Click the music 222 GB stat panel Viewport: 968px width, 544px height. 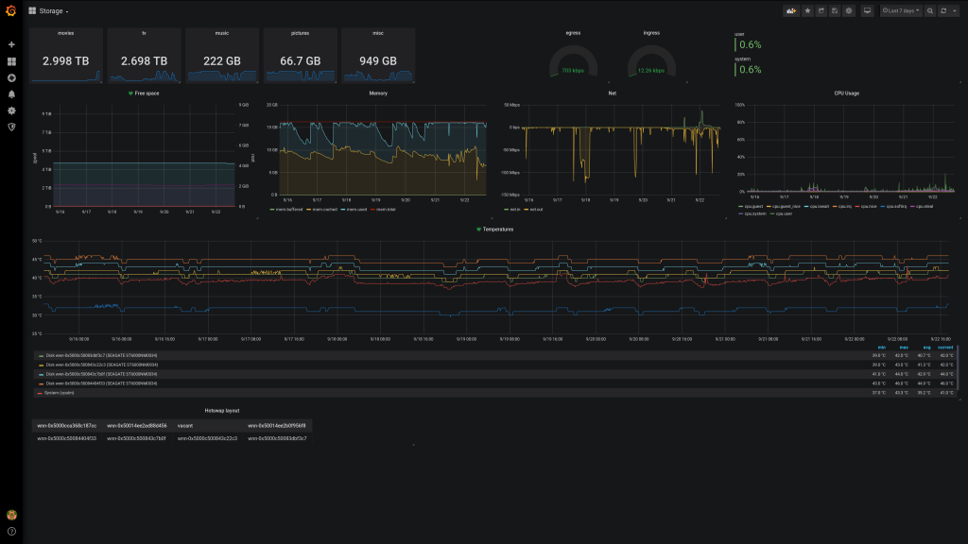pyautogui.click(x=222, y=56)
